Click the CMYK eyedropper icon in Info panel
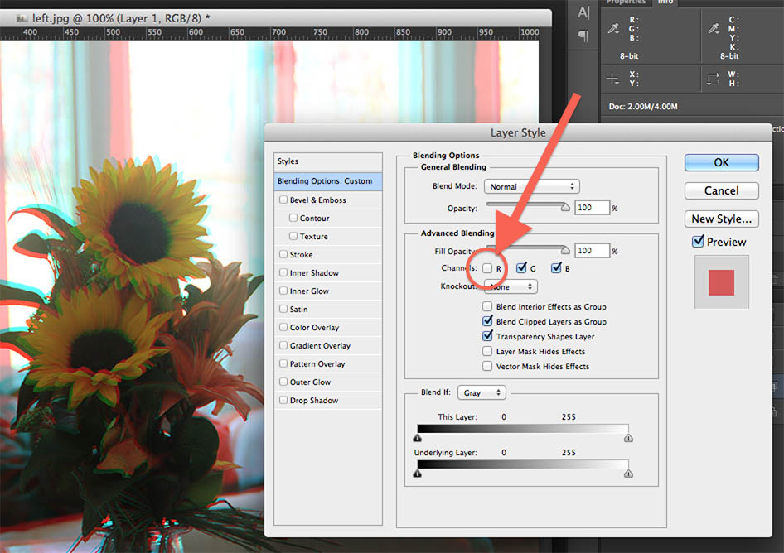The width and height of the screenshot is (784, 553). coord(714,29)
